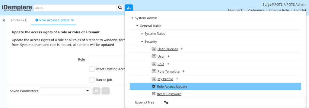Click the plus icon next to Role Template
This screenshot has width=309, height=108.
point(183,71)
